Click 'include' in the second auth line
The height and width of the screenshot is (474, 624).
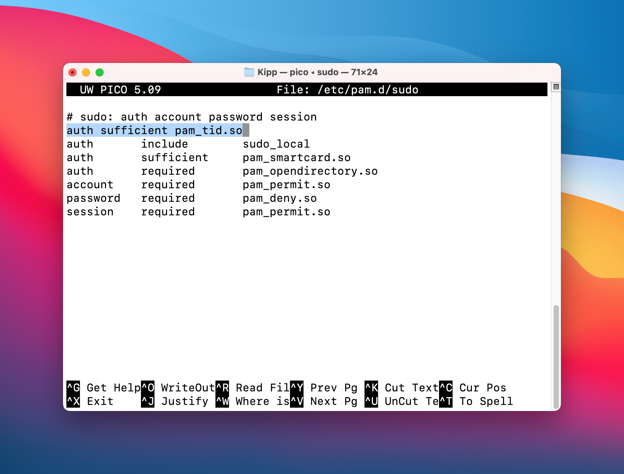pos(165,144)
